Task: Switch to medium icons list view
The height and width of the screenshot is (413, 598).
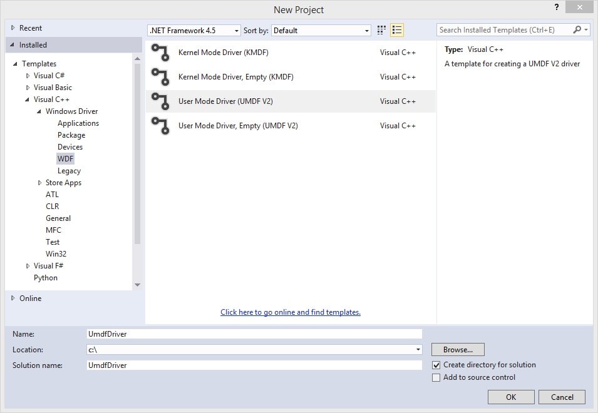Action: (397, 30)
